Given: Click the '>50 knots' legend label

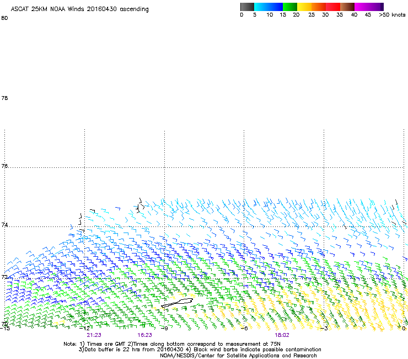Looking at the screenshot, I should pyautogui.click(x=392, y=15).
